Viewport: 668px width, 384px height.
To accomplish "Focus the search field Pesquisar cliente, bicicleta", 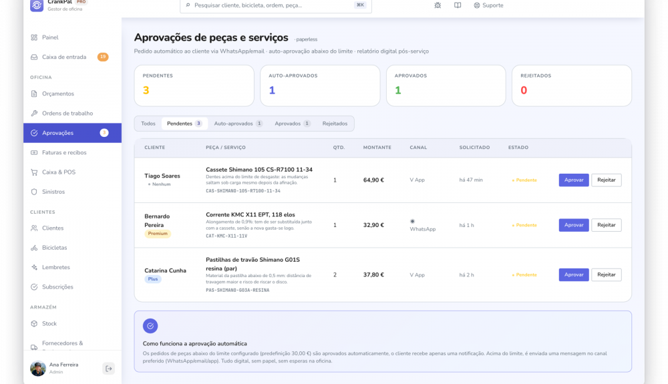I will 276,5.
